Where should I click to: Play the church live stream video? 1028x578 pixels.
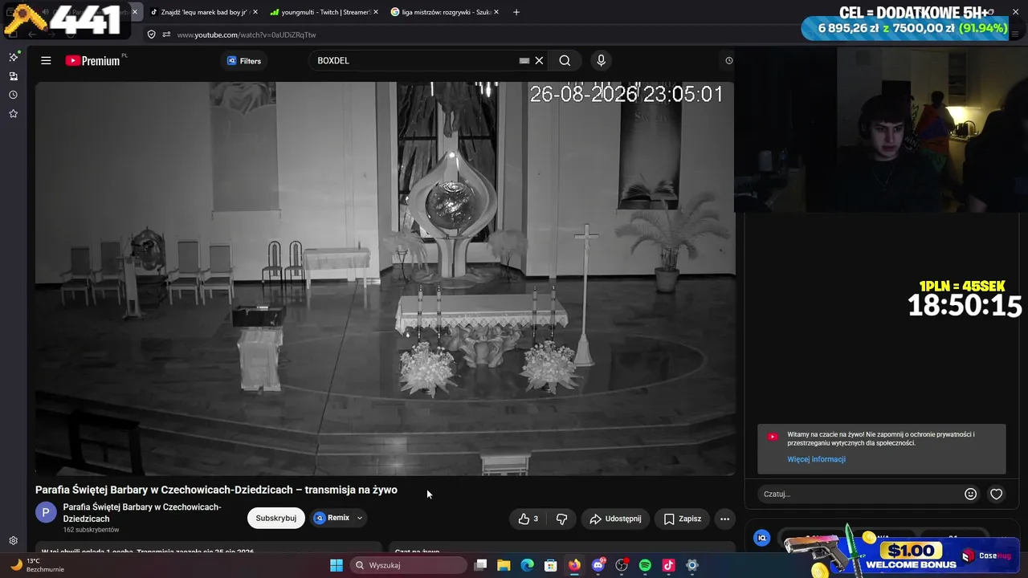pyautogui.click(x=385, y=279)
